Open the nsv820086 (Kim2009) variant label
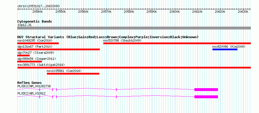 [229, 47]
